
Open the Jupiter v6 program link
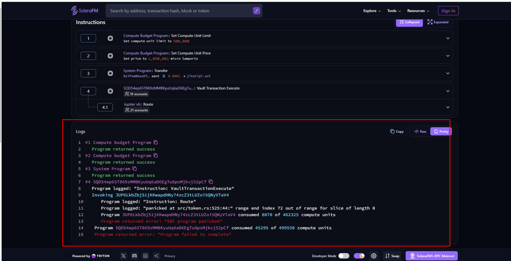(132, 104)
